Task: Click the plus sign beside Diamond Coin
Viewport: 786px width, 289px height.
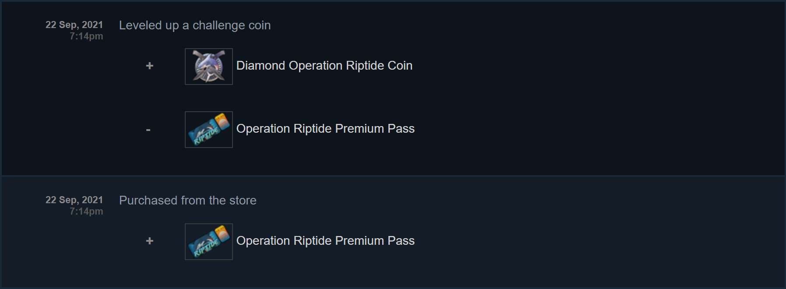Action: 149,66
